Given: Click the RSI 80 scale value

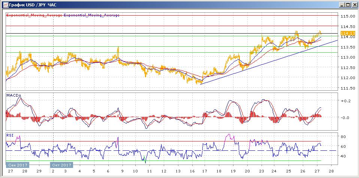Looking at the screenshot, I should [343, 137].
